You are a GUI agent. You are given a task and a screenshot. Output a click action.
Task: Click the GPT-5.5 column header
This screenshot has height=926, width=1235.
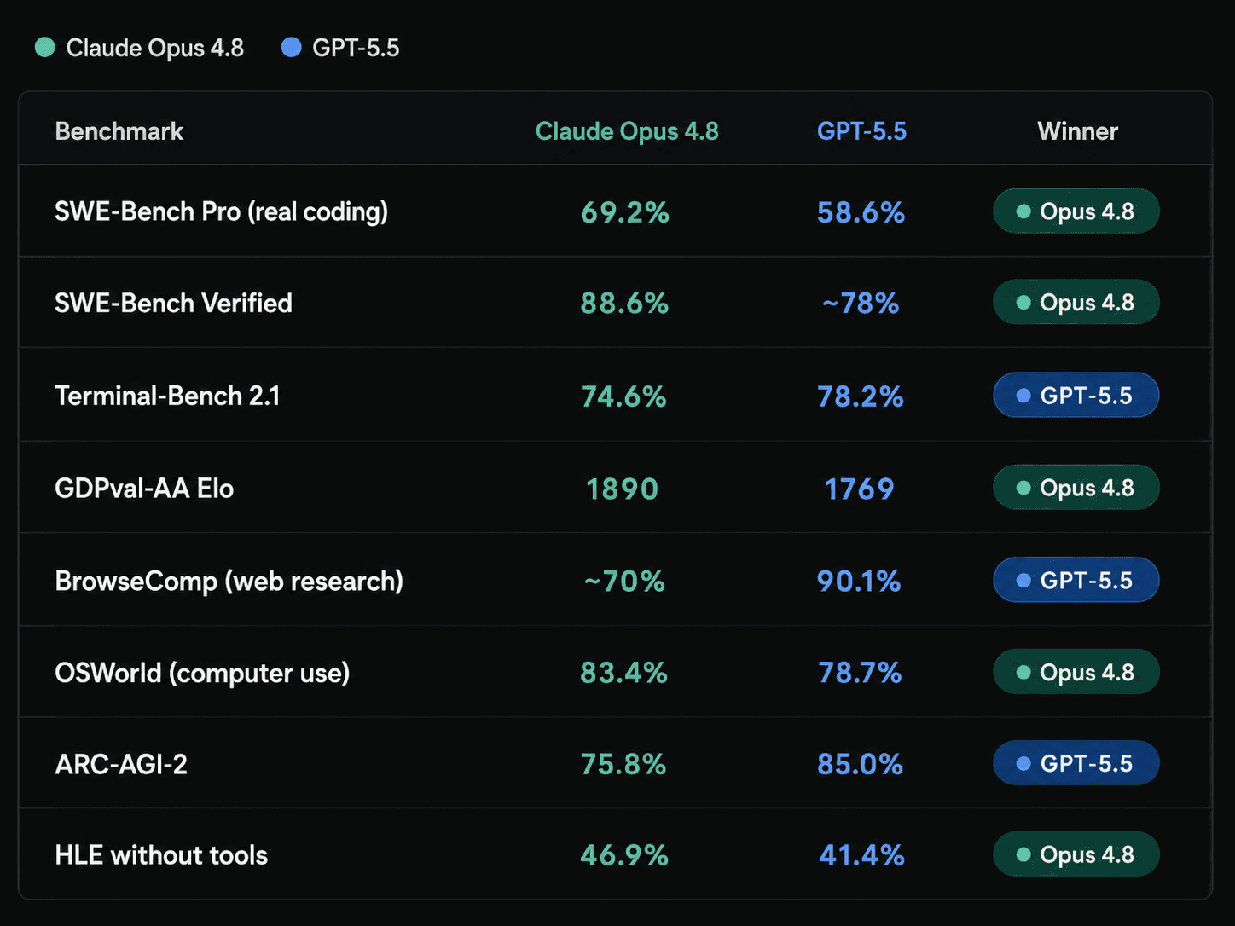coord(861,131)
